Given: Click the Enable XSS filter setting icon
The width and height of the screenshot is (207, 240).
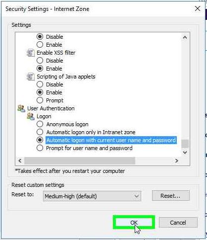Looking at the screenshot, I should pyautogui.click(x=31, y=53).
